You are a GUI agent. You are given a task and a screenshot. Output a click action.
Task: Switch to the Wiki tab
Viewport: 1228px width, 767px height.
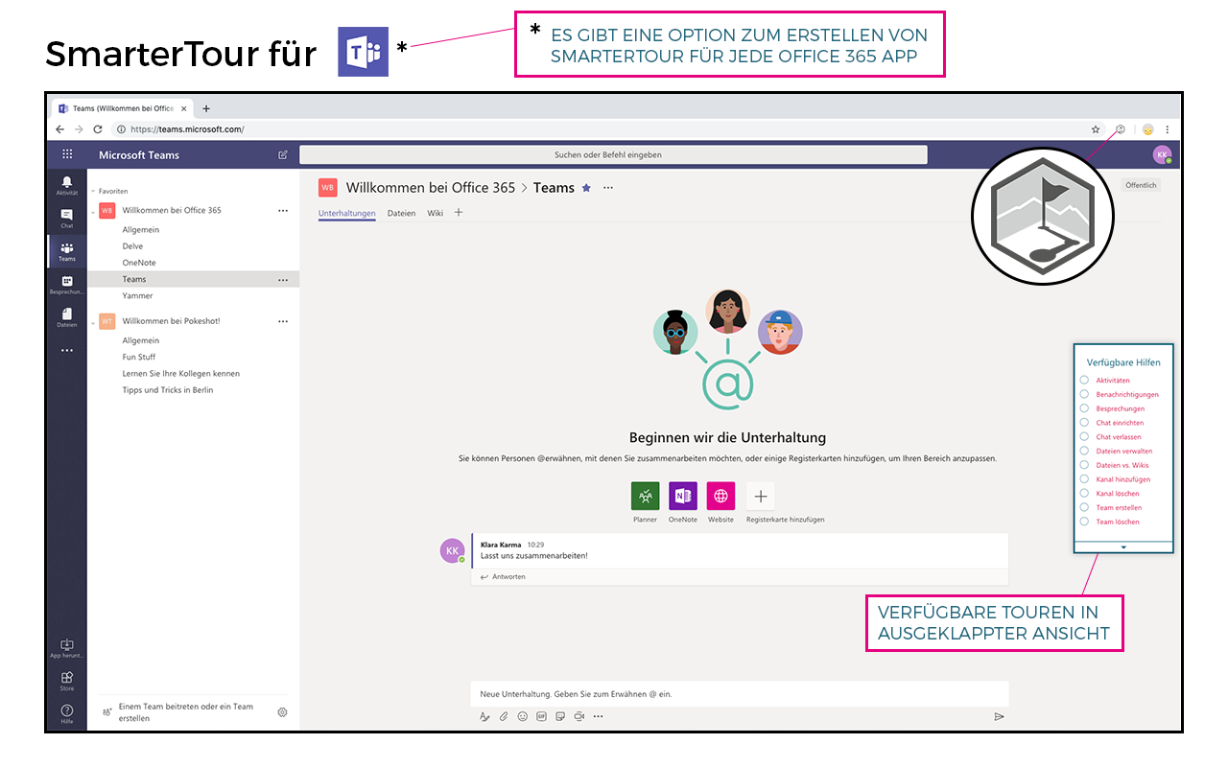coord(435,213)
